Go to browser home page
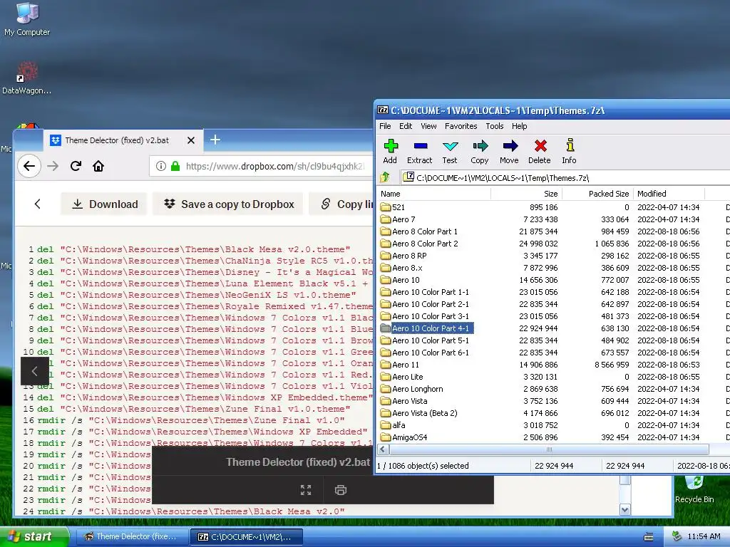The image size is (730, 547). [98, 166]
